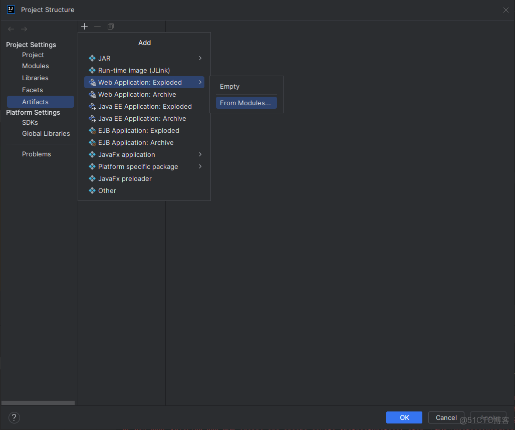This screenshot has height=430, width=515.
Task: Click the minus Remove artifact icon
Action: pyautogui.click(x=98, y=26)
